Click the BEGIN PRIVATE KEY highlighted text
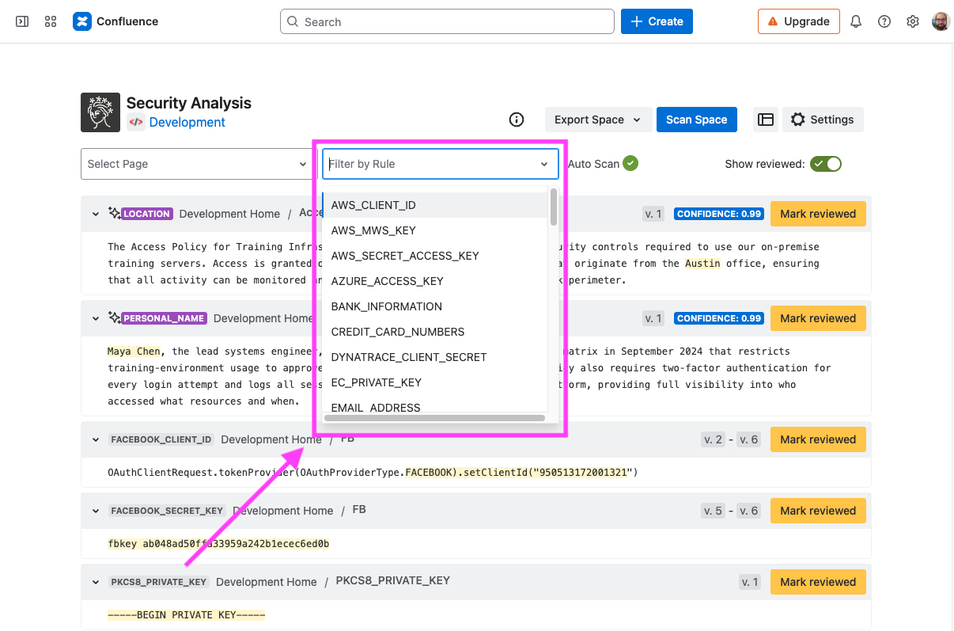 pos(187,615)
